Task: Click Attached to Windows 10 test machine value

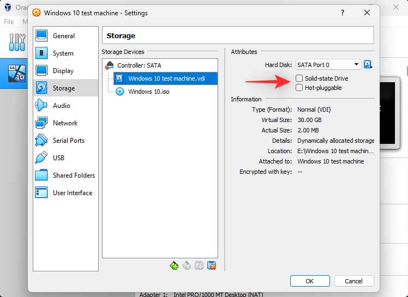Action: (x=331, y=161)
